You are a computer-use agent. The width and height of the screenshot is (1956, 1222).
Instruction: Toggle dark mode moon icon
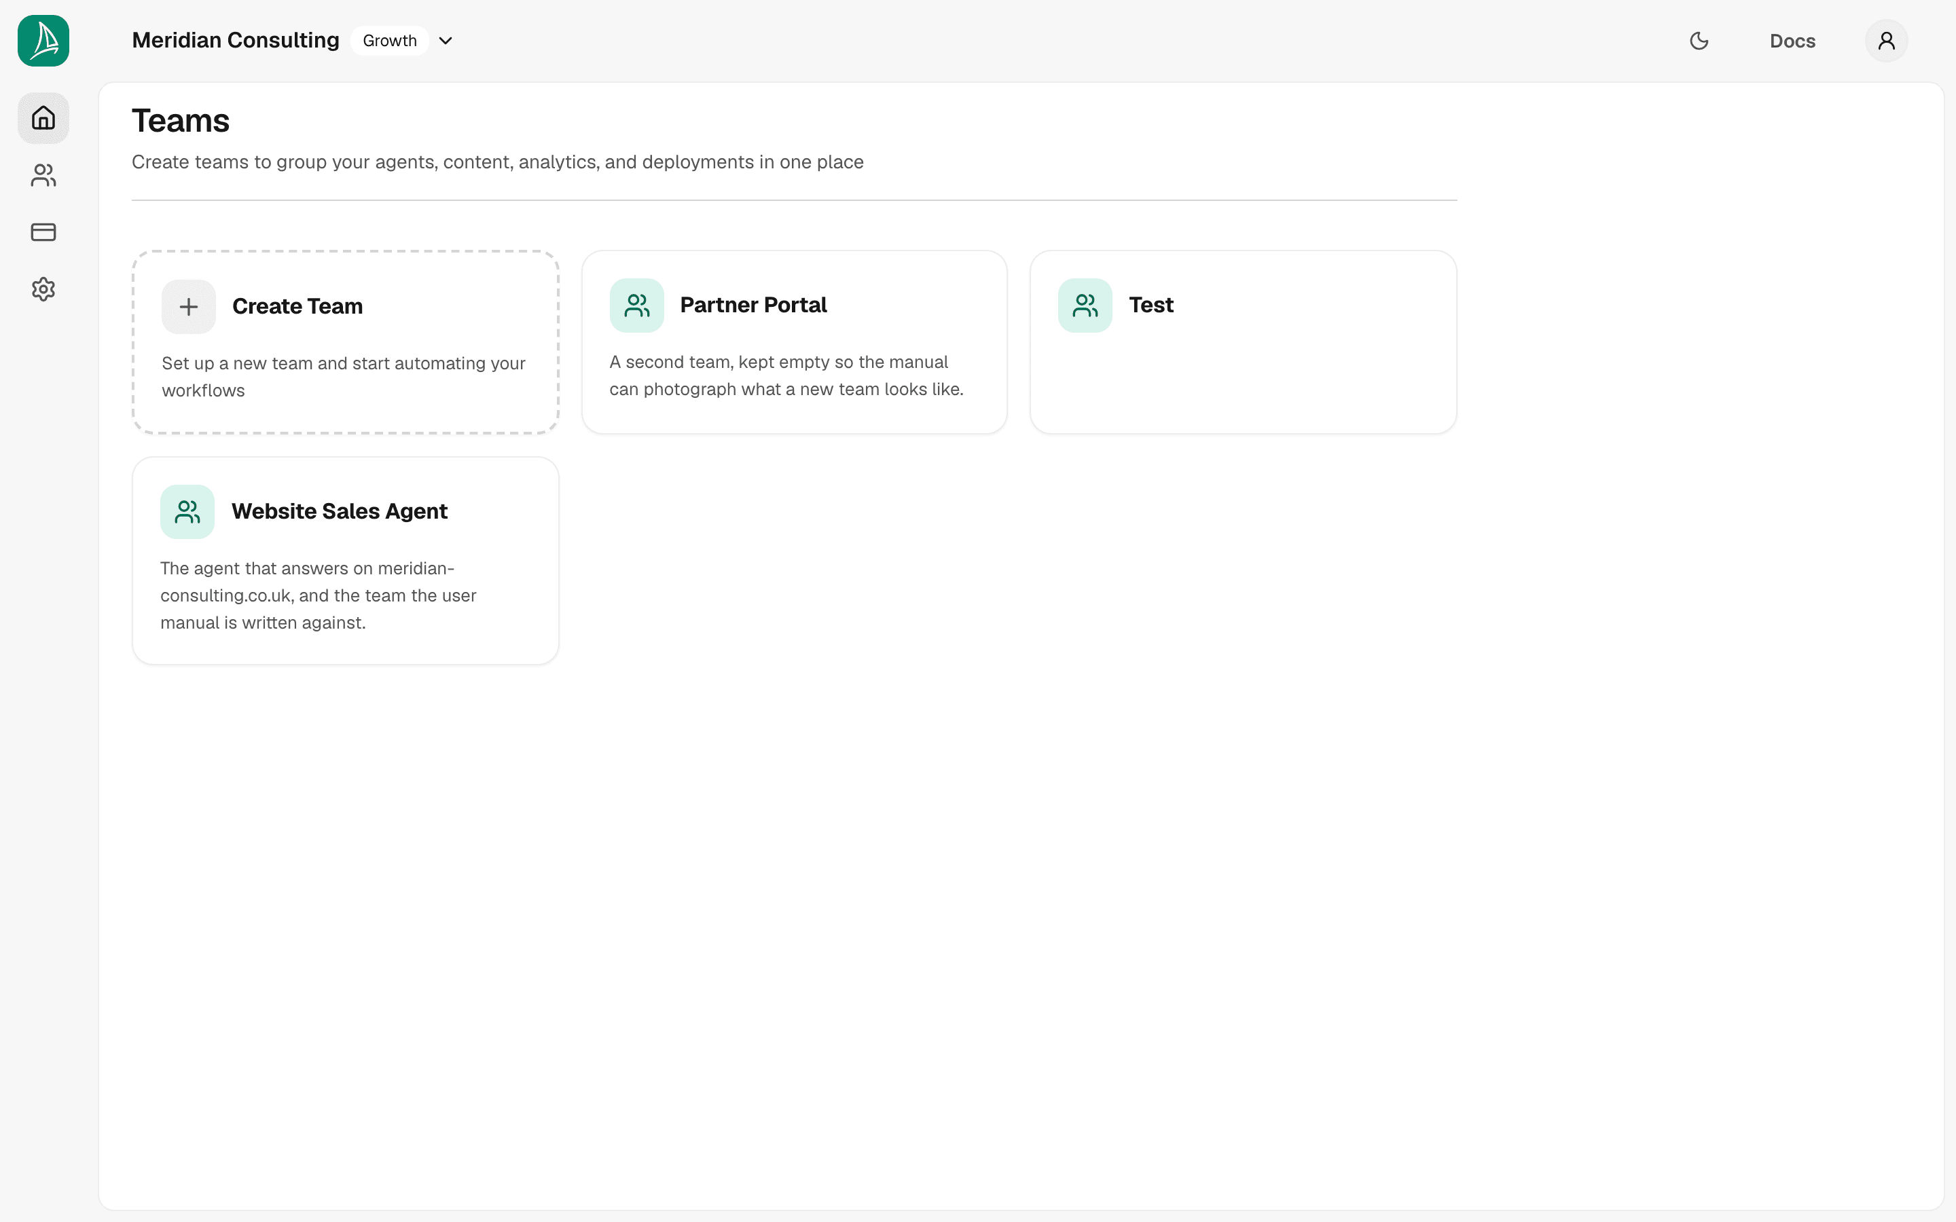(1699, 41)
